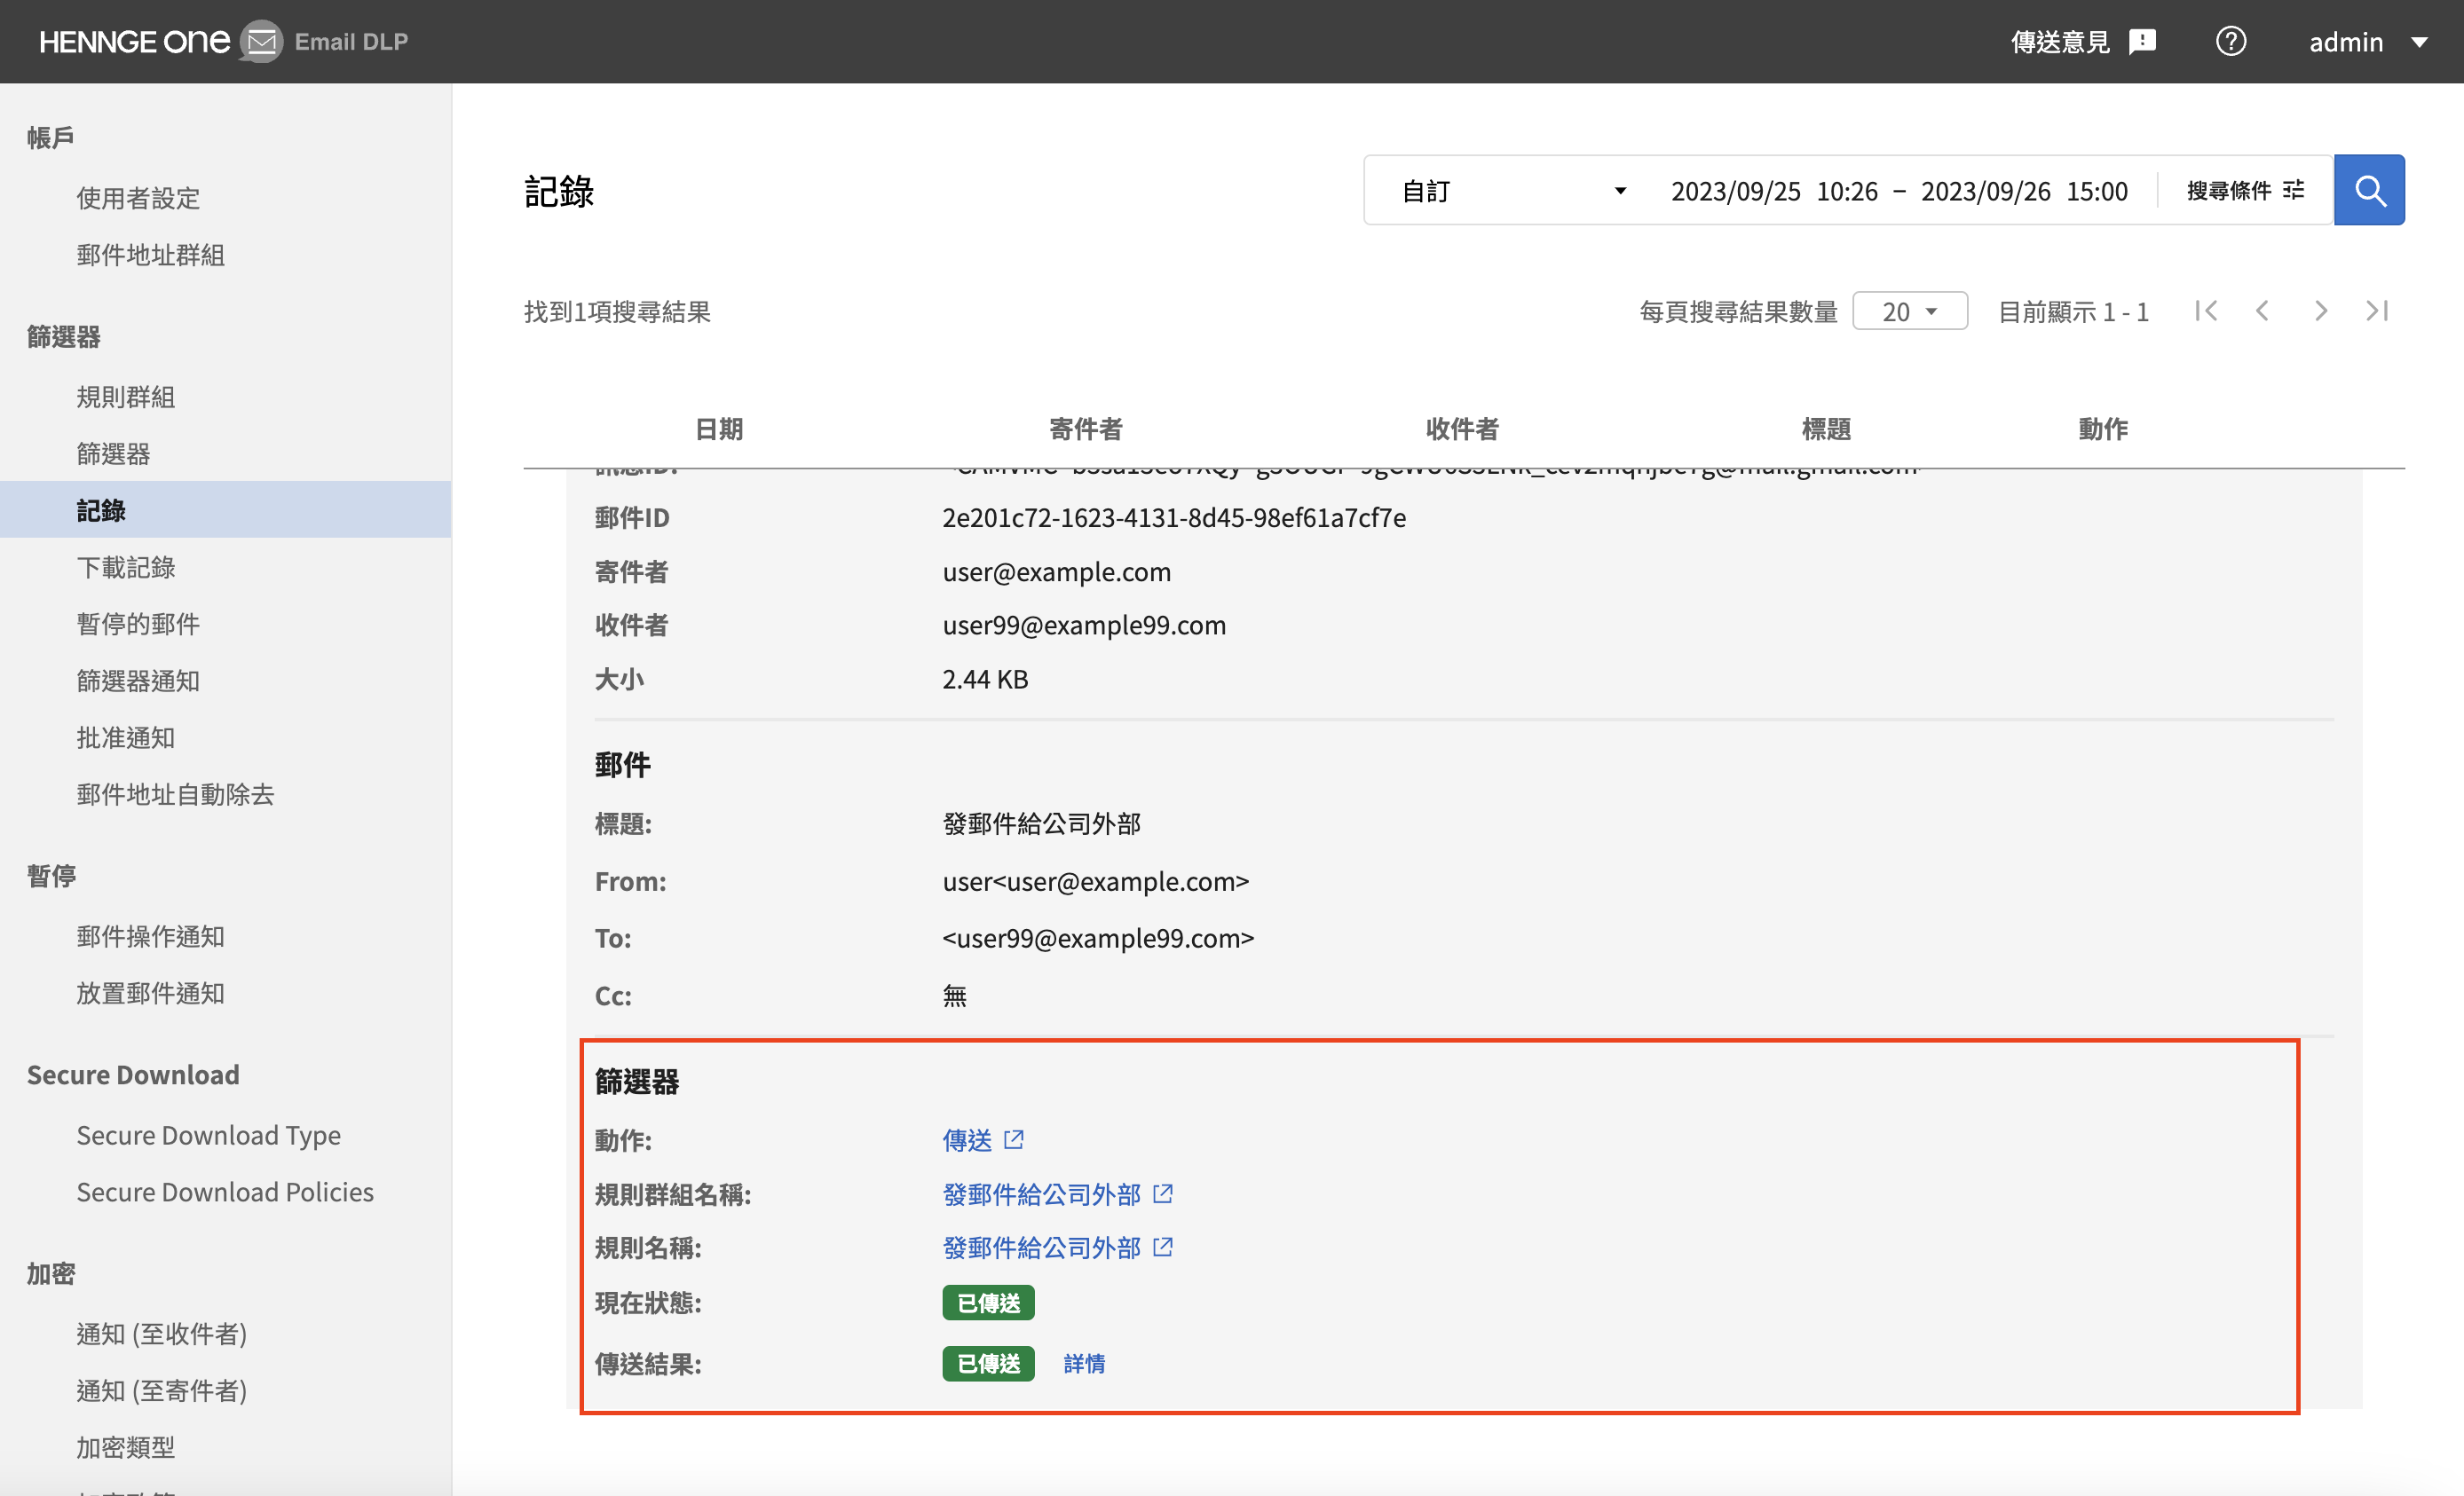Select 篩選器 menu item under 篩選器 section

tap(113, 453)
